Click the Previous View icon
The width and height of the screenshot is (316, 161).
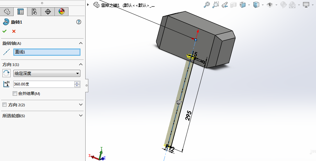(x=225, y=5)
